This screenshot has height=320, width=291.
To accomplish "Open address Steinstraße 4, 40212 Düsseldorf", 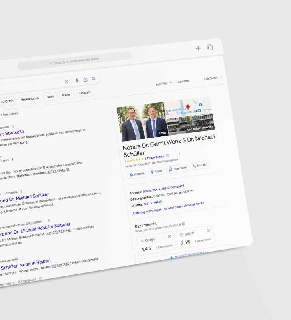I will 163,188.
